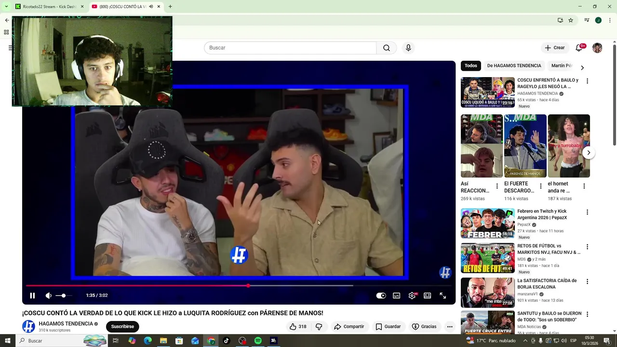This screenshot has height=347, width=617.
Task: Click install/cast icon in address bar
Action: pos(560,20)
